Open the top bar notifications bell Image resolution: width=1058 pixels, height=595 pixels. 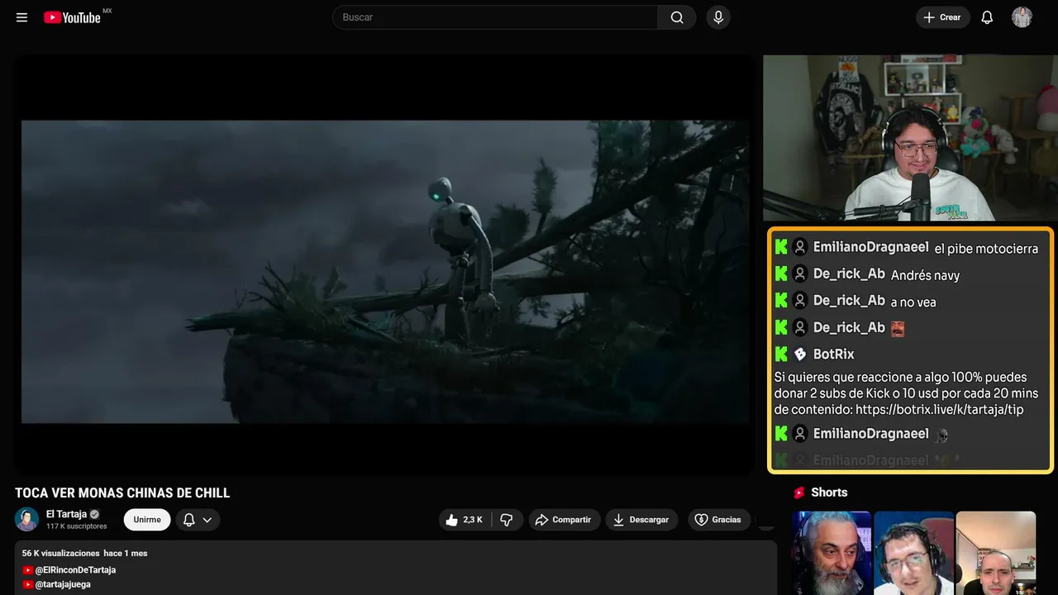pos(987,17)
